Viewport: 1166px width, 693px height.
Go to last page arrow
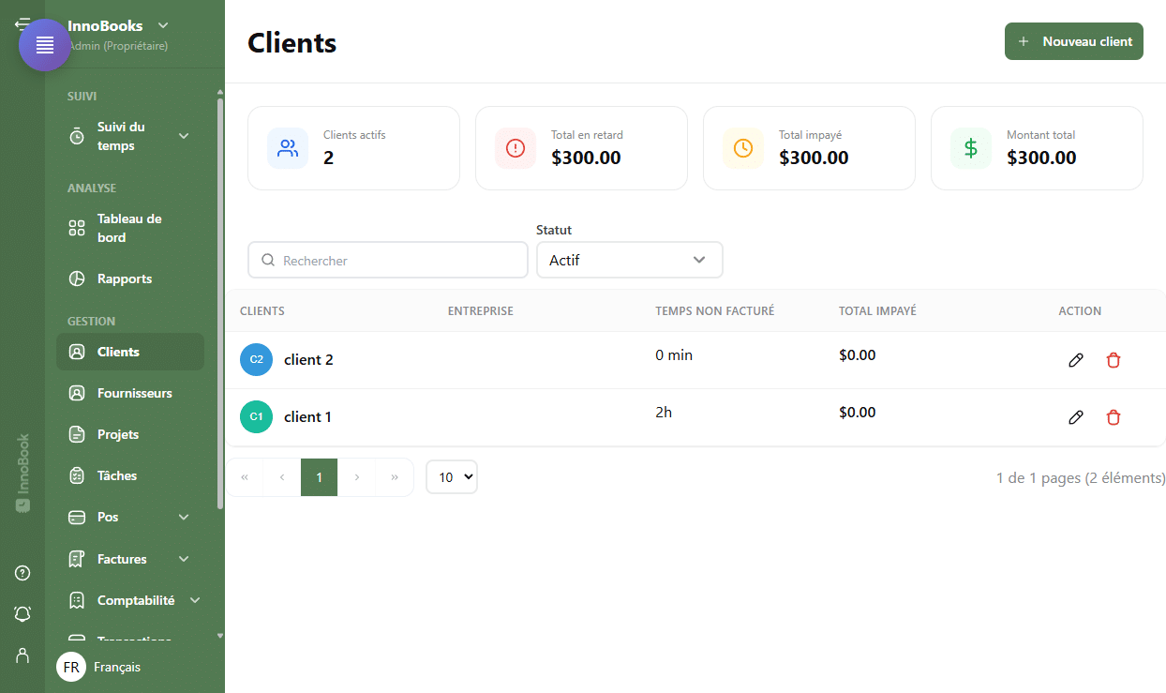[x=395, y=477]
